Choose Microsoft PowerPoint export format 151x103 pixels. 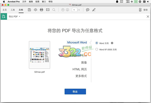pos(73,56)
